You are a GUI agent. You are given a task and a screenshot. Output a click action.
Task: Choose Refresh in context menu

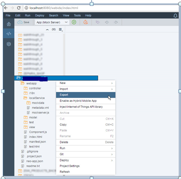pyautogui.click(x=86, y=172)
